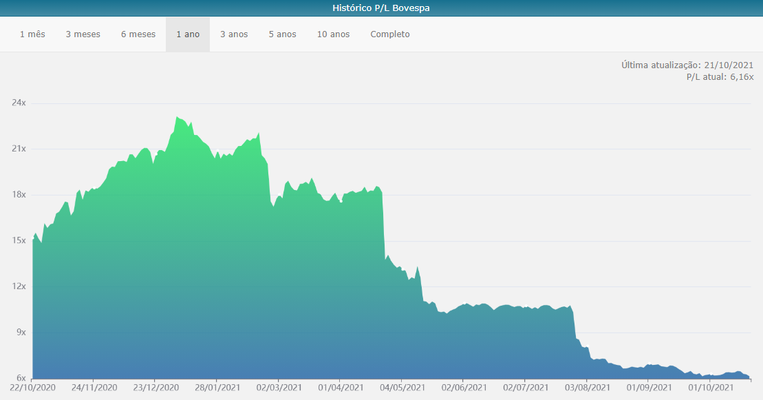Click the "03/08/2021" date label
This screenshot has height=400, width=763.
(588, 388)
